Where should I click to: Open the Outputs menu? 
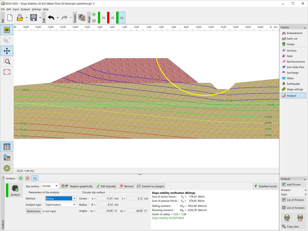25,9
